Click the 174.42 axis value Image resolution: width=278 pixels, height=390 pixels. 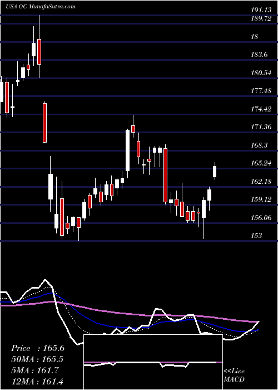261,109
